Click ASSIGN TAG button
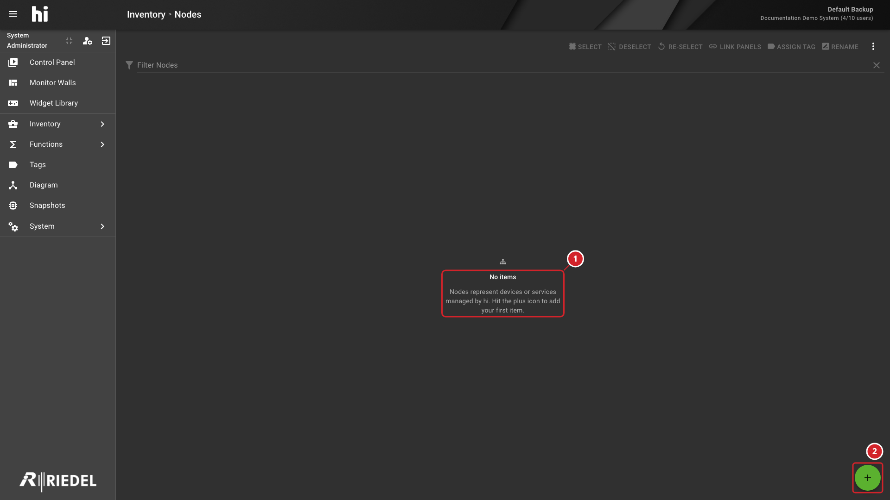This screenshot has width=890, height=500. coord(791,47)
